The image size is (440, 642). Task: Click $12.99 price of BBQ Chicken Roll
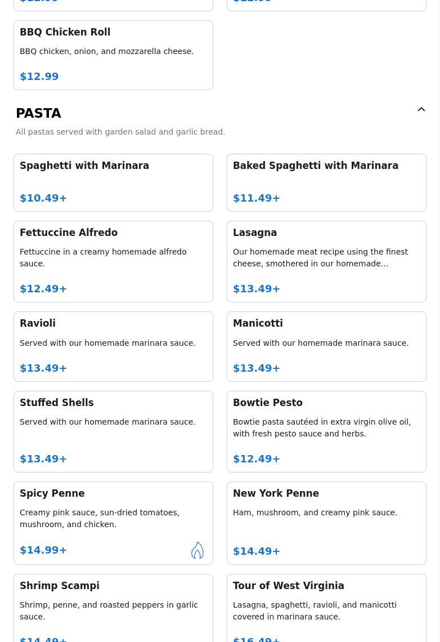click(39, 77)
